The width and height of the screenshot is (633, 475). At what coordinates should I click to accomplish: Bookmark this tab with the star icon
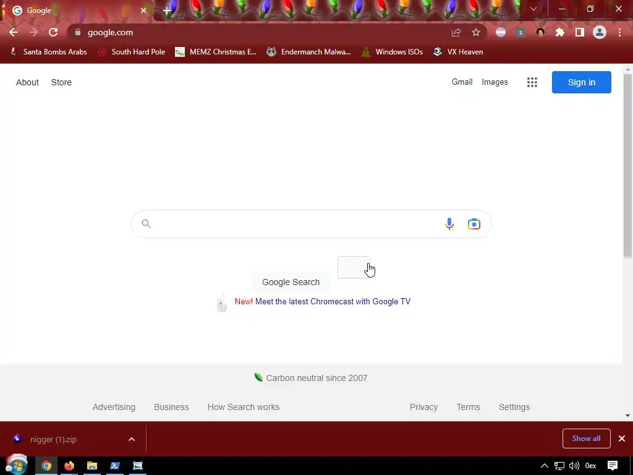click(x=476, y=32)
